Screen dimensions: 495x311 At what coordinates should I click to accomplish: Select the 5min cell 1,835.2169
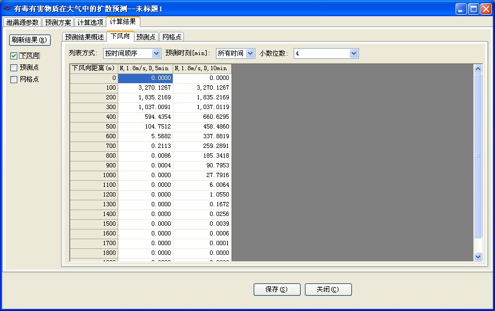(x=145, y=98)
